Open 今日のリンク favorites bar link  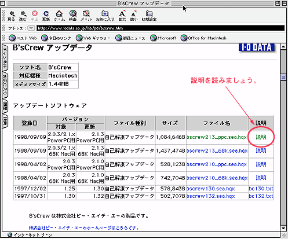(56, 38)
